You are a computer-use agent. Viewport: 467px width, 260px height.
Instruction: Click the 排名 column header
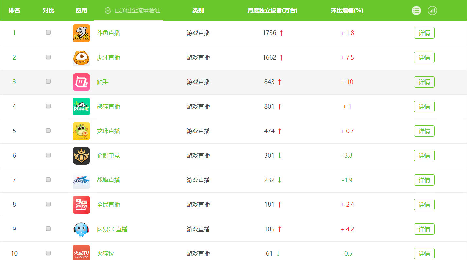click(14, 10)
